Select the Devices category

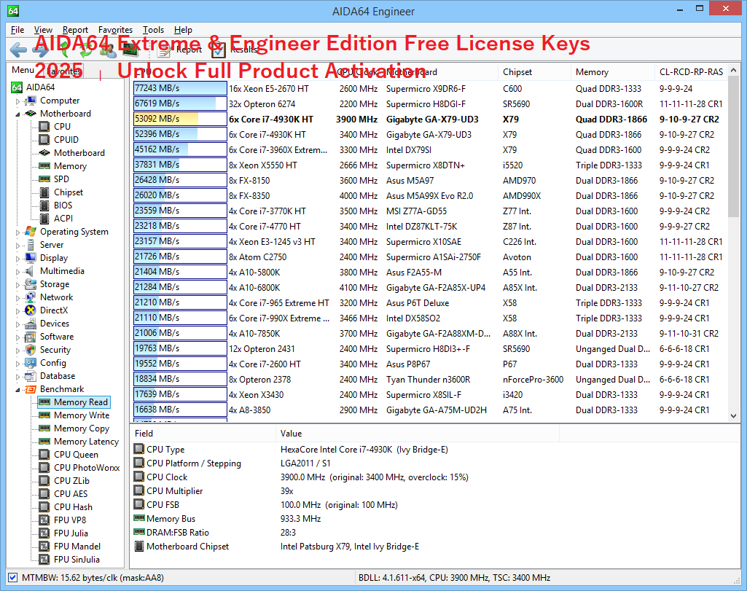coord(55,324)
